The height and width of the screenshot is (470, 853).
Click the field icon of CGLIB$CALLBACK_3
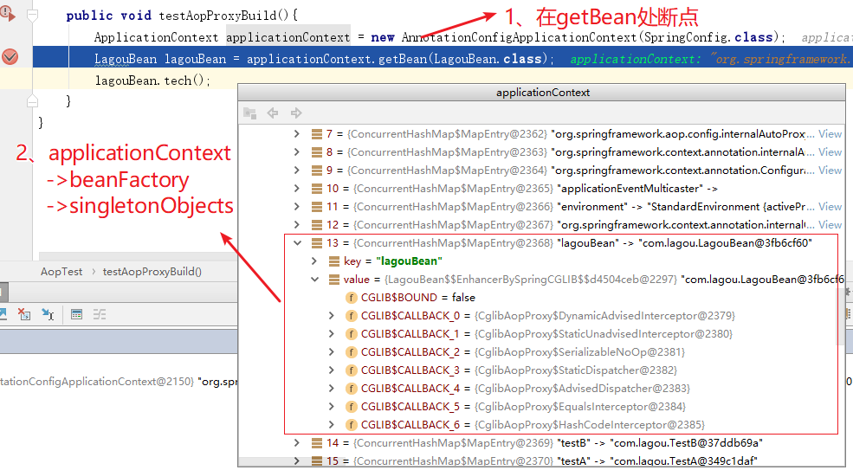(352, 370)
